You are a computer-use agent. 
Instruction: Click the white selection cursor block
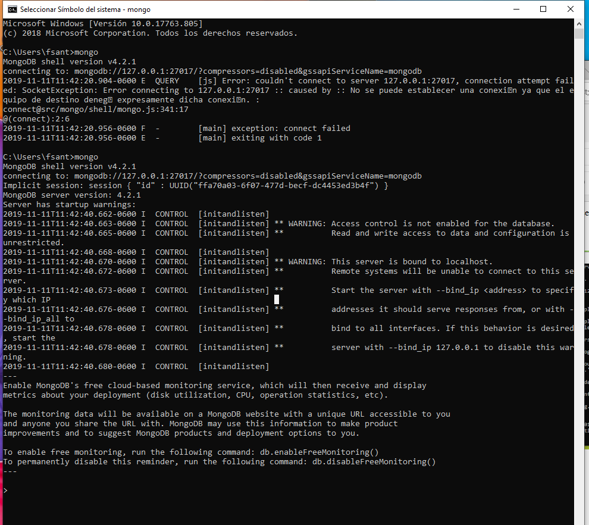pos(277,299)
